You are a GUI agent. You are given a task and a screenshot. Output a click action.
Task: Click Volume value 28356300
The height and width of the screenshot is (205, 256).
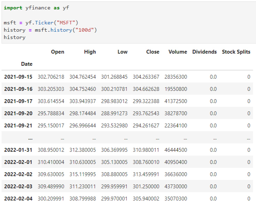click(176, 77)
